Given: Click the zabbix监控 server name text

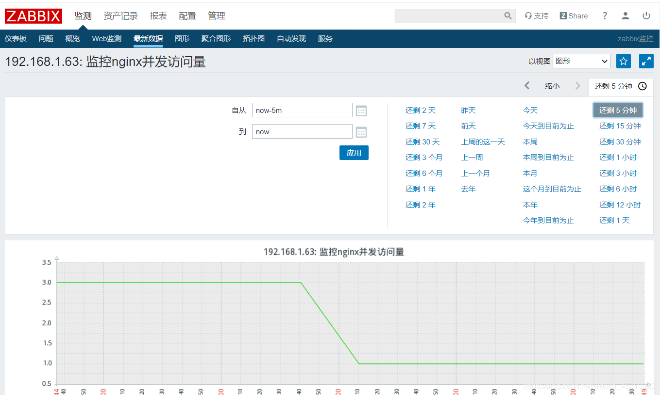Looking at the screenshot, I should coord(636,39).
